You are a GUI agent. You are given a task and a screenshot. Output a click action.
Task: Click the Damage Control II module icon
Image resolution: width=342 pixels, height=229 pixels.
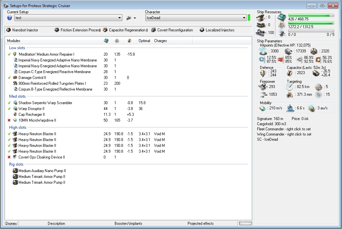pyautogui.click(x=15, y=78)
